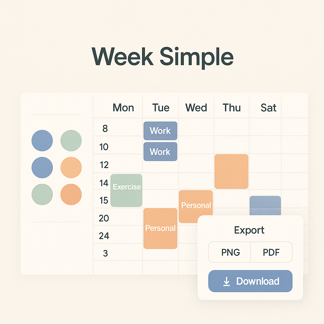Open the Work event at 8

pyautogui.click(x=160, y=131)
